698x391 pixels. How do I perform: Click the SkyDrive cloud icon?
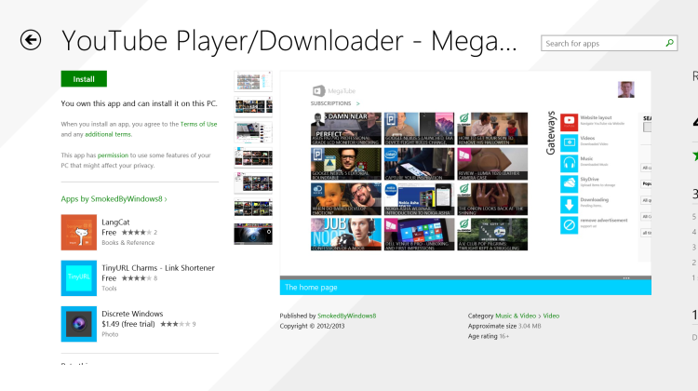[x=569, y=184]
